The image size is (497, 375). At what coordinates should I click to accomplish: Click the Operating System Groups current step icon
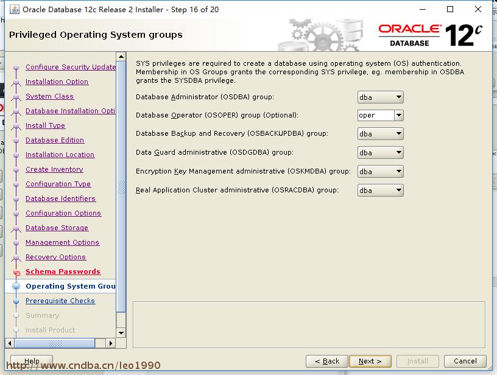[16, 286]
